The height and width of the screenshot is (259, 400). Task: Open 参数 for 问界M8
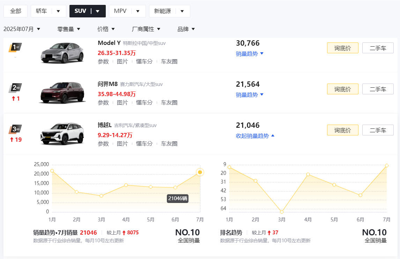(103, 103)
